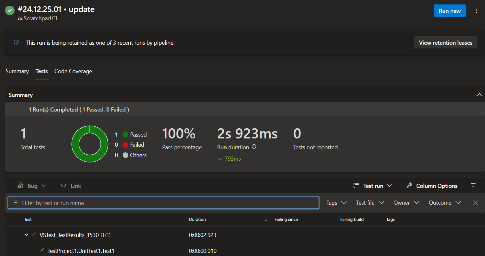Viewport: 485px width, 256px height.
Task: Click the Tests not reported label
Action: click(315, 147)
